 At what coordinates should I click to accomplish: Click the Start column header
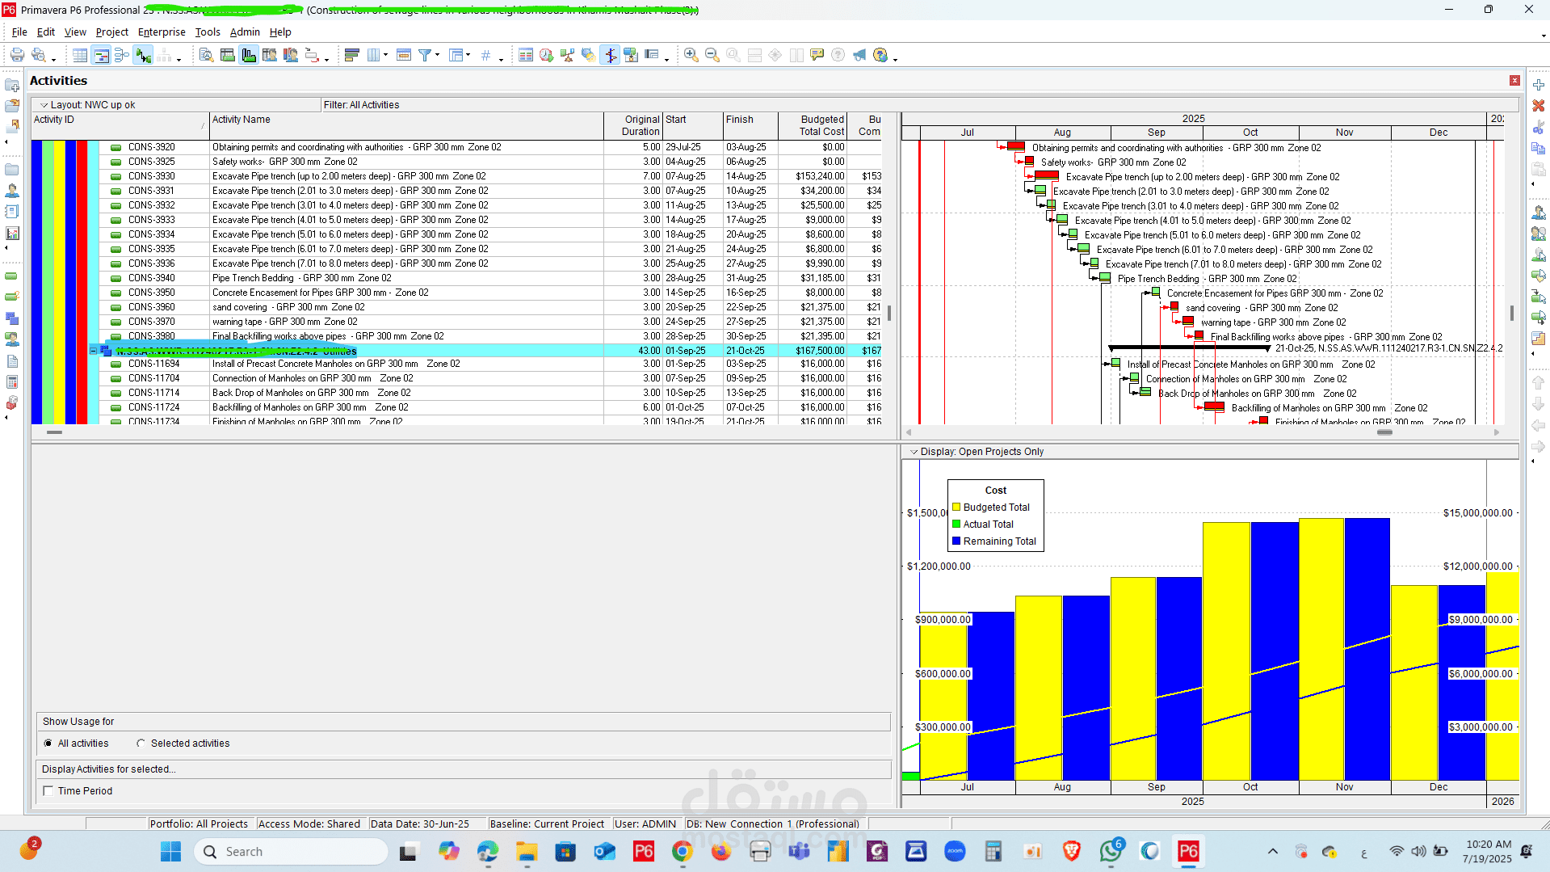(x=693, y=125)
